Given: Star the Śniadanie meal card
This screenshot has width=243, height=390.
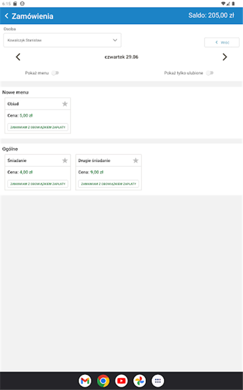Looking at the screenshot, I should coord(65,160).
